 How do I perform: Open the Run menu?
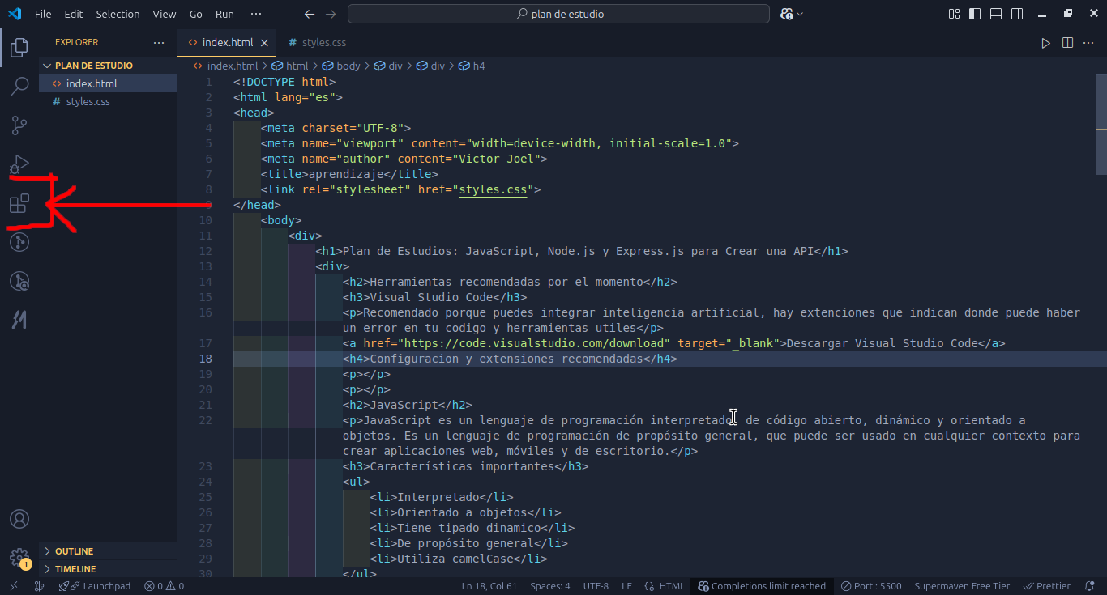click(225, 14)
